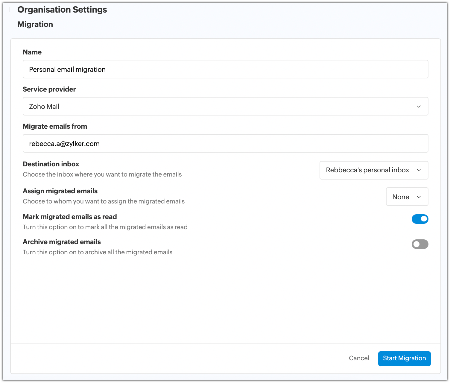Click the Migration subheading
The width and height of the screenshot is (450, 383).
point(35,24)
